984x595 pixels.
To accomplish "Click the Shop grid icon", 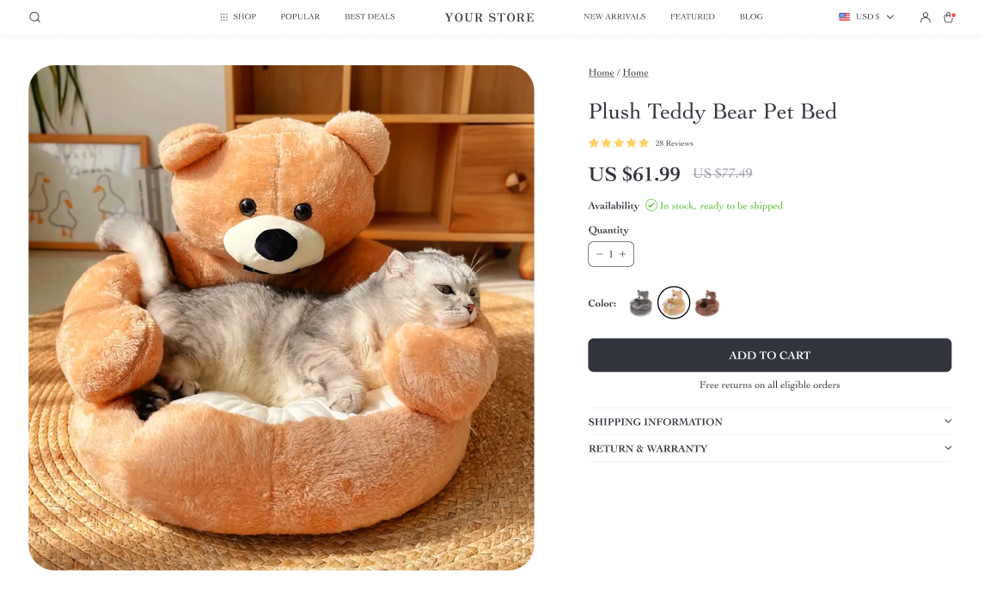I will [224, 17].
